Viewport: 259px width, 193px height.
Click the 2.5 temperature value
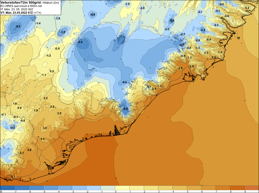click(x=214, y=58)
